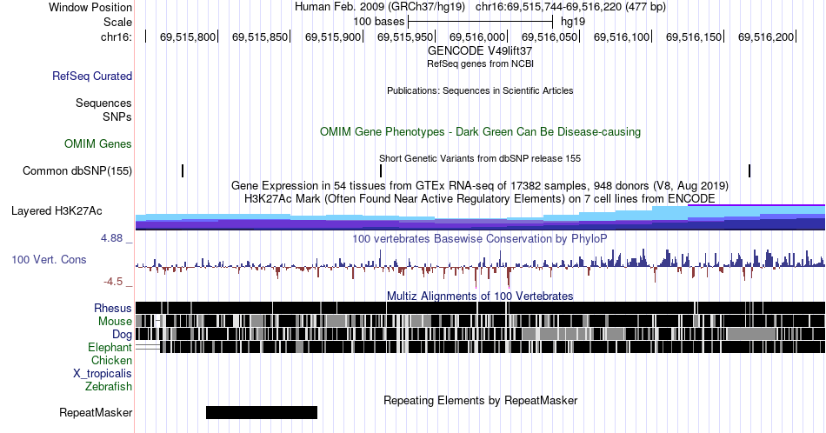Viewport: 826px width, 433px height.
Task: Select the Mouse alignment row label
Action: 115,322
